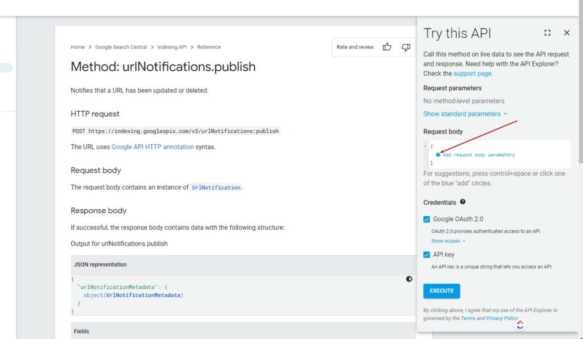Go to Google Search Central breadcrumb

[x=121, y=47]
